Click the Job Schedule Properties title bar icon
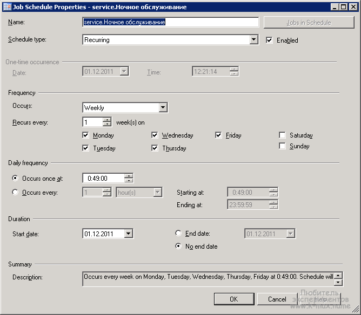This screenshot has height=315, width=361. click(7, 6)
